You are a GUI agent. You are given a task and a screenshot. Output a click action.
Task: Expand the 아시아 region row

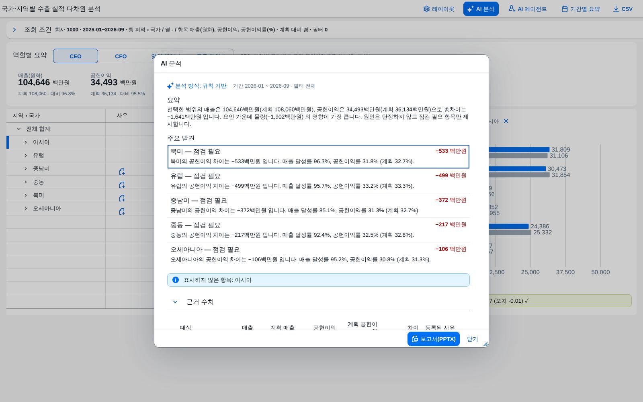coord(26,142)
